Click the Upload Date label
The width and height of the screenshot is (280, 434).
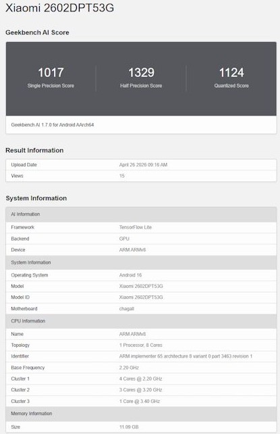[24, 165]
